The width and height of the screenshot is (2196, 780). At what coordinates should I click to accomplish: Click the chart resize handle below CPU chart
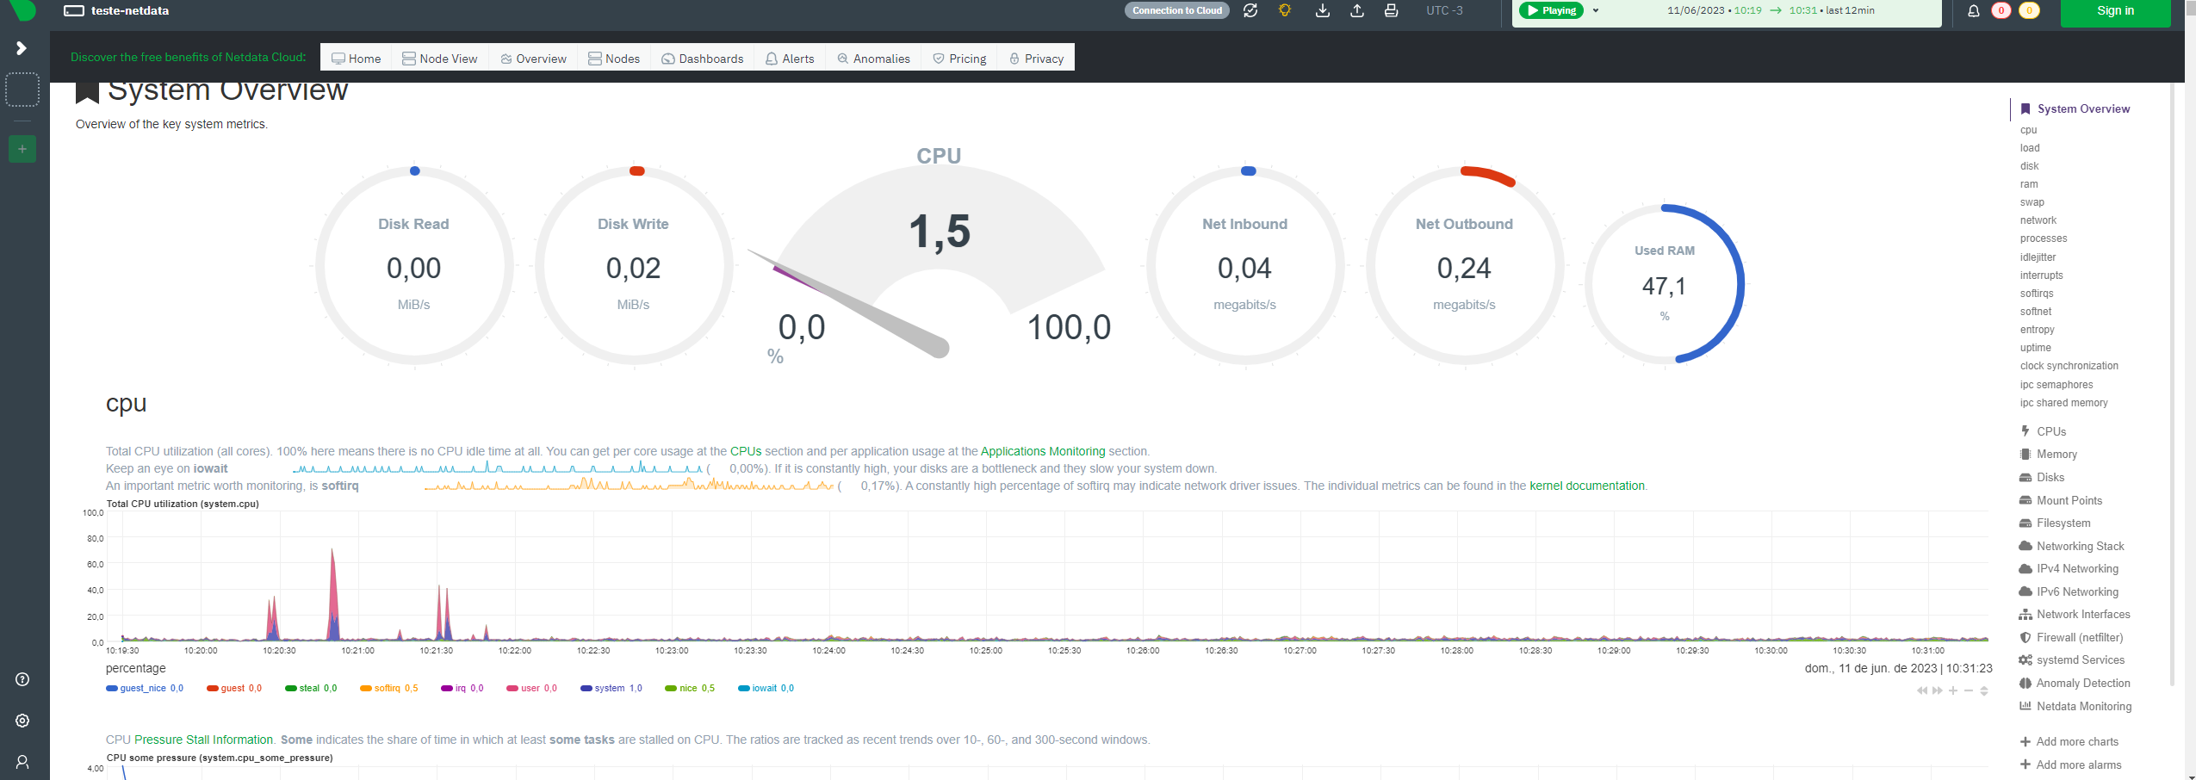pyautogui.click(x=1984, y=690)
